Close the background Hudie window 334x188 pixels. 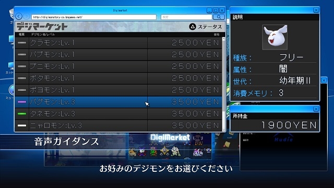324,80
